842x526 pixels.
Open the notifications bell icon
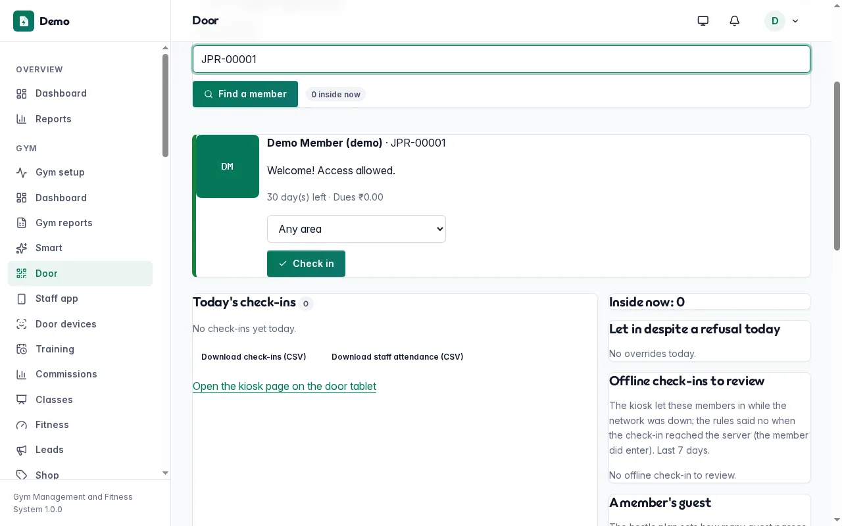pyautogui.click(x=735, y=21)
